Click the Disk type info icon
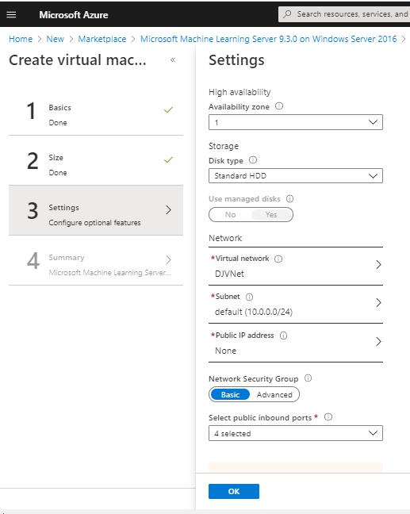The image size is (410, 514). [x=253, y=160]
